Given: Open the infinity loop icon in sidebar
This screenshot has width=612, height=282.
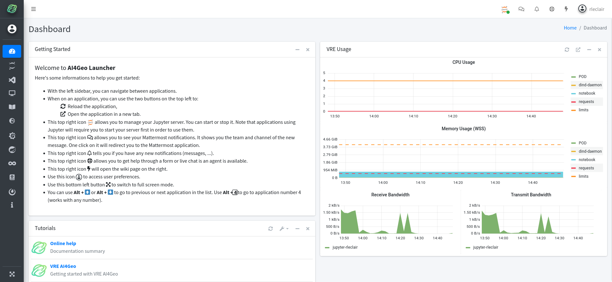Looking at the screenshot, I should [x=12, y=164].
